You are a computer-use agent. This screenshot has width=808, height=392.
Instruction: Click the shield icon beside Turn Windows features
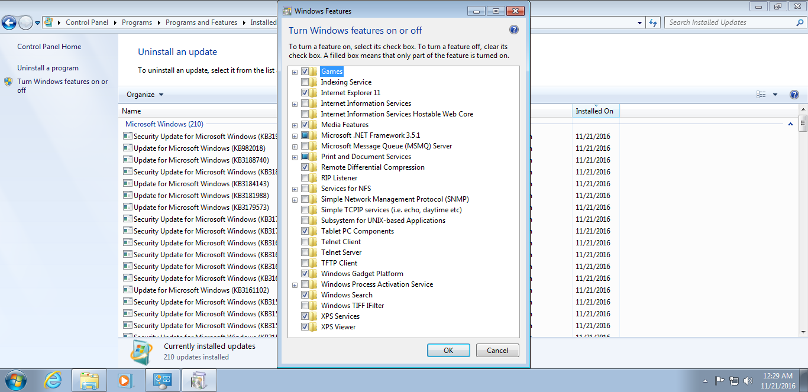(x=8, y=82)
